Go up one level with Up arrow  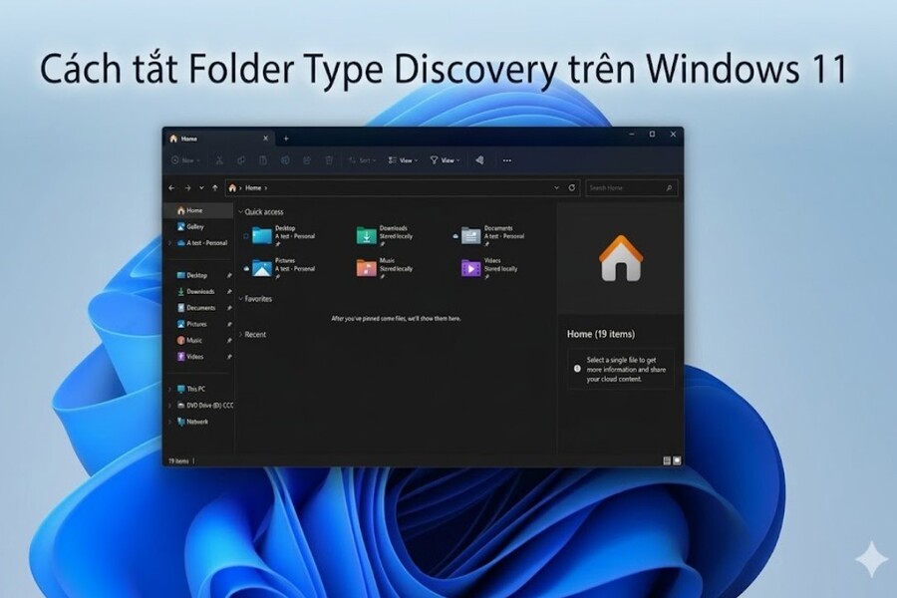(215, 187)
